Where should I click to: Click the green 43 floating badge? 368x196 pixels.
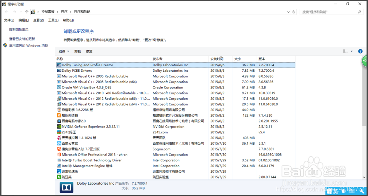point(365,60)
